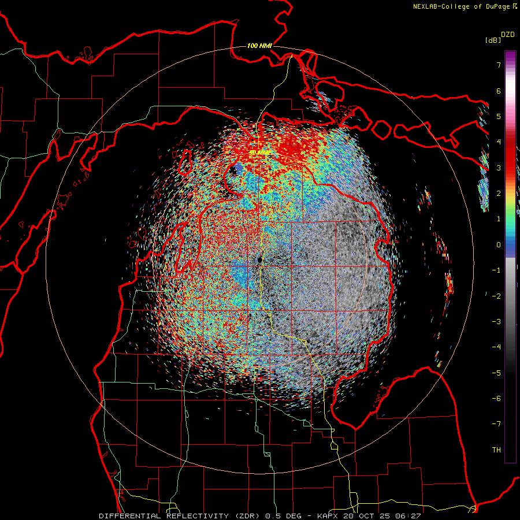Click the -4 value on the legend scale
The width and height of the screenshot is (520, 520).
[x=496, y=347]
